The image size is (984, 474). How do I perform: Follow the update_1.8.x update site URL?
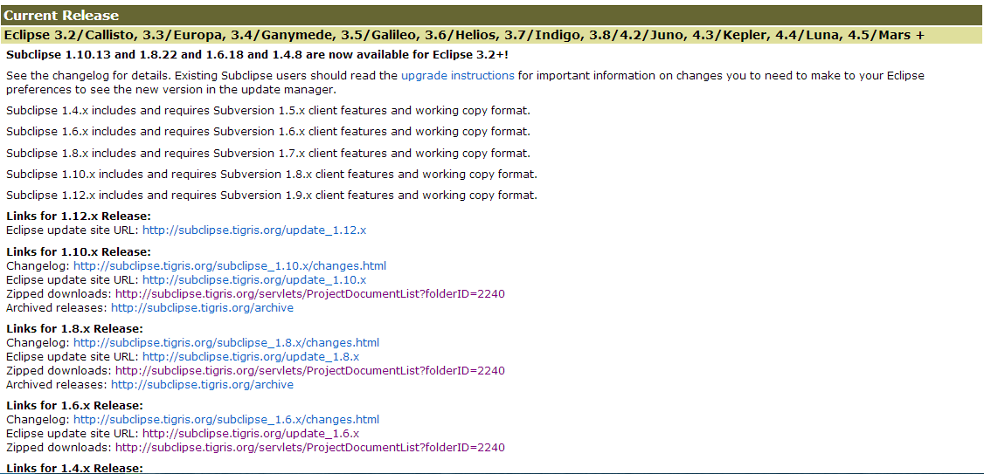(x=251, y=357)
